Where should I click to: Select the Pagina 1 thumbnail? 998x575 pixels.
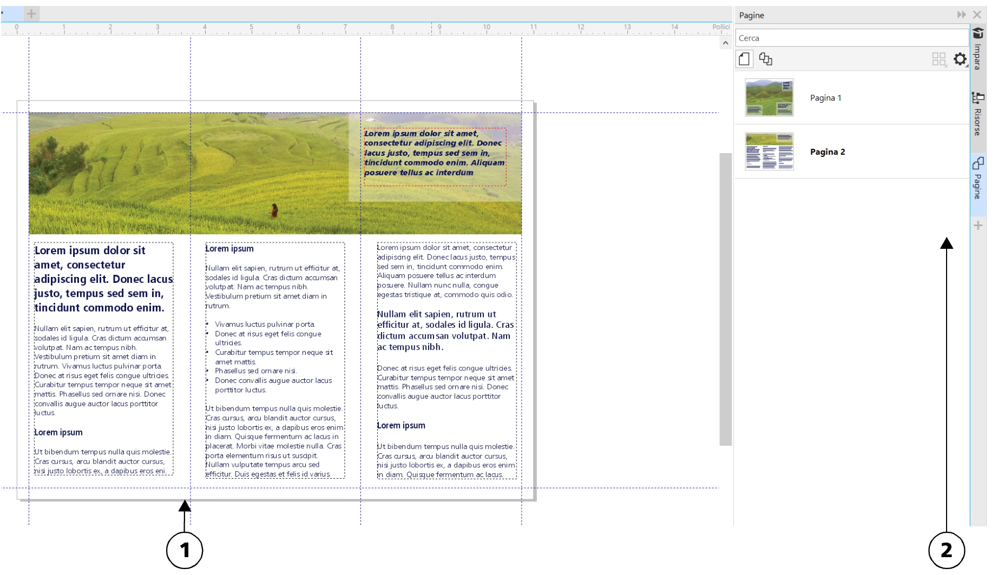pyautogui.click(x=769, y=98)
